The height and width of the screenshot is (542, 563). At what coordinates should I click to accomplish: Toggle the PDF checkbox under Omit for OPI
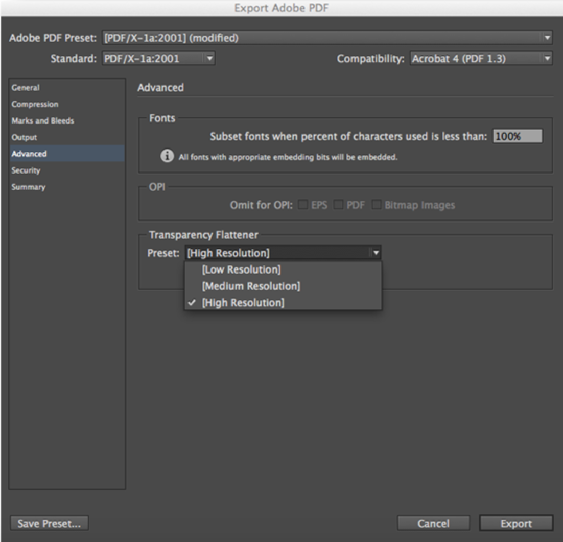click(338, 205)
